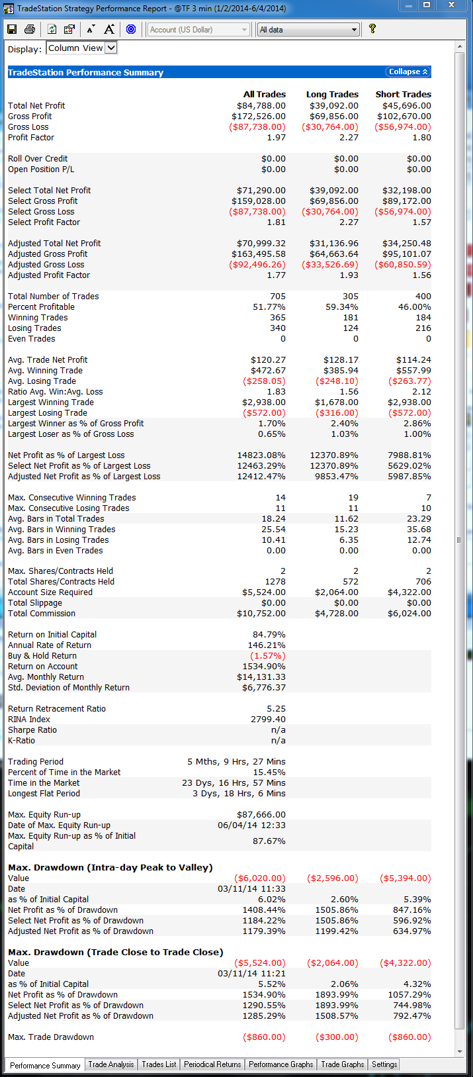
Task: Go to the Trade Graphs tab
Action: (342, 1064)
